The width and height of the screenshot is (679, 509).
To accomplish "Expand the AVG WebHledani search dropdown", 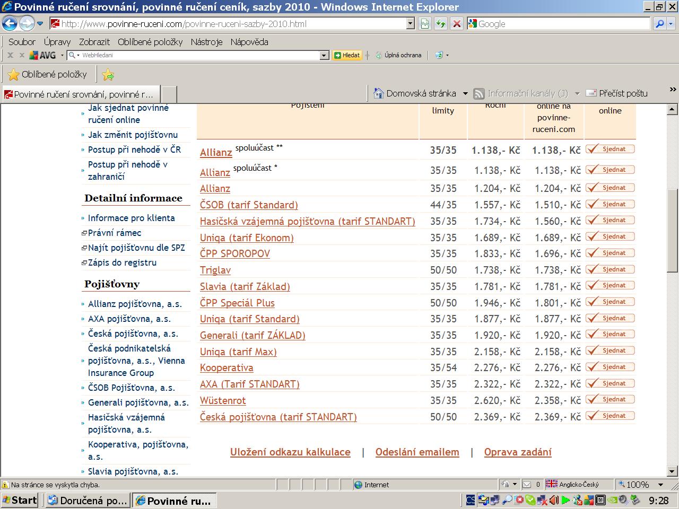I will pyautogui.click(x=325, y=55).
